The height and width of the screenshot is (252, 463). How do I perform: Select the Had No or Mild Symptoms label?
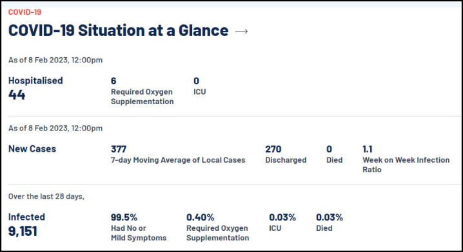tap(139, 233)
